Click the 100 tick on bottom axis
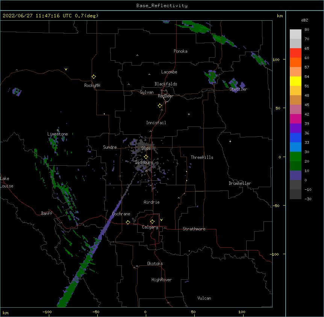324x317 pixels. click(242, 312)
